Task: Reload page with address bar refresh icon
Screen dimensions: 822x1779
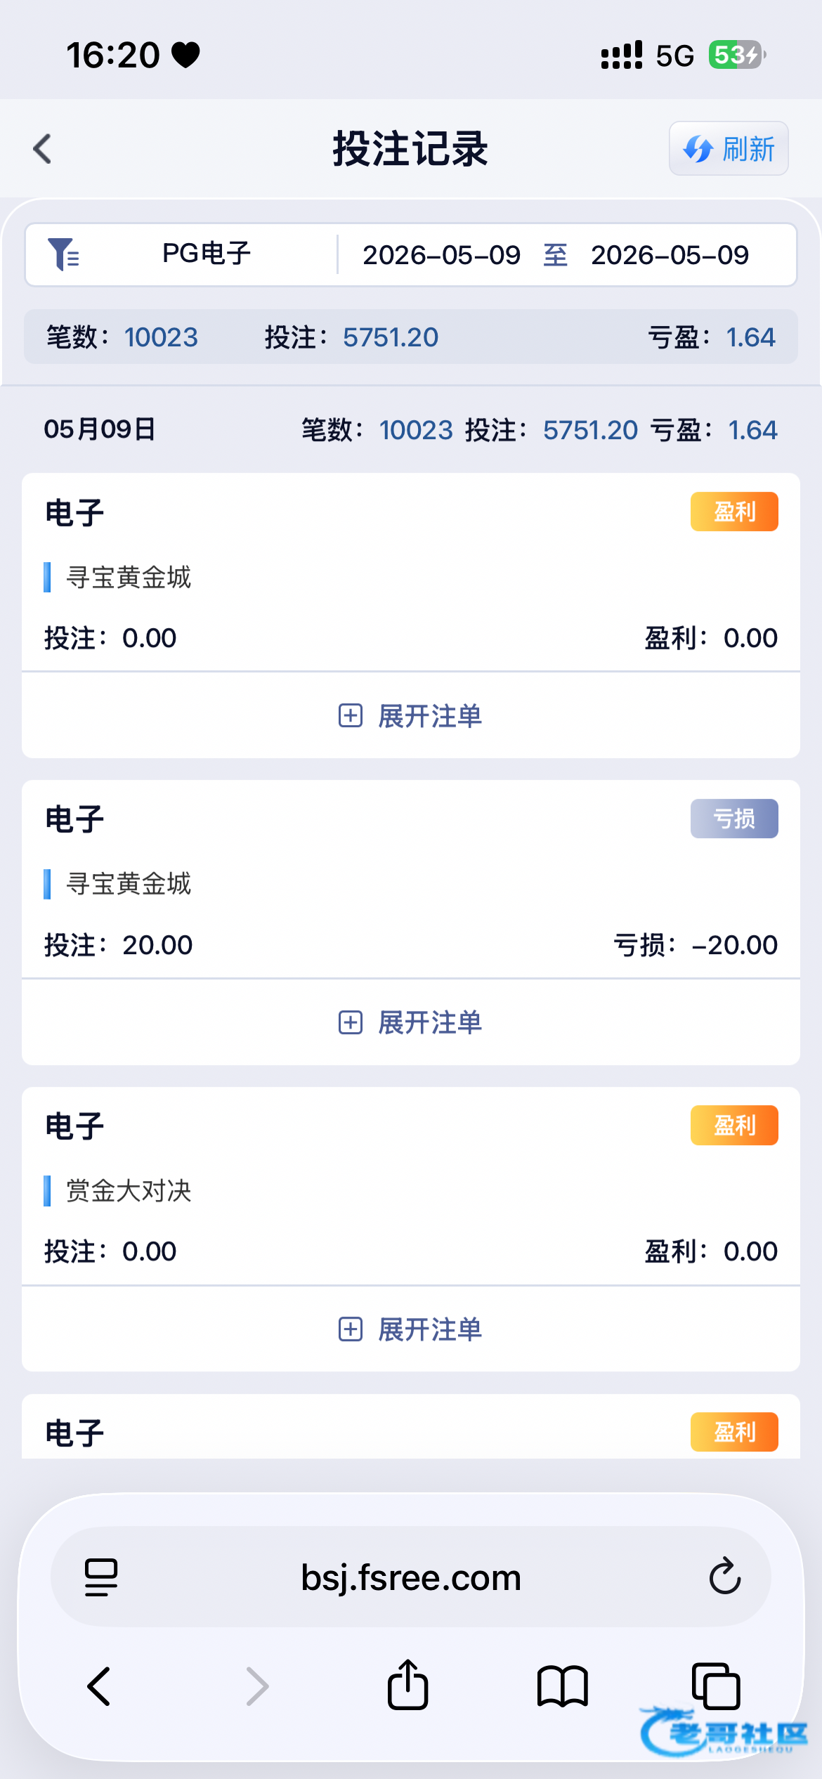Action: tap(724, 1577)
